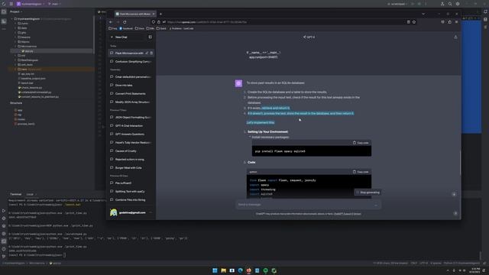Select the highlighted .py file under Microservice

click(28, 51)
